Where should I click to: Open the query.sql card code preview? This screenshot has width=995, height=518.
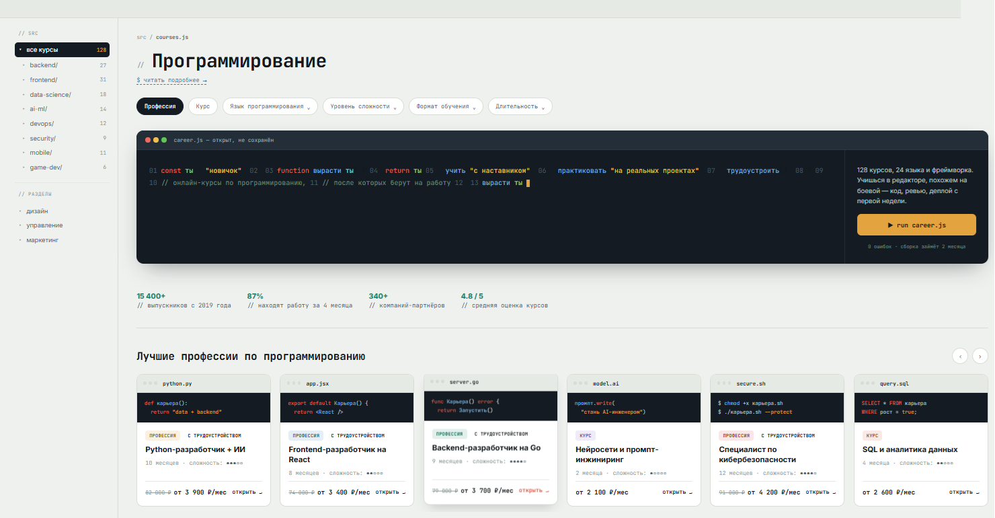click(921, 408)
